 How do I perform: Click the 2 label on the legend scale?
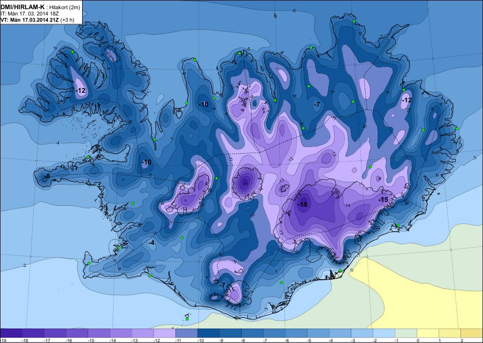click(x=462, y=340)
